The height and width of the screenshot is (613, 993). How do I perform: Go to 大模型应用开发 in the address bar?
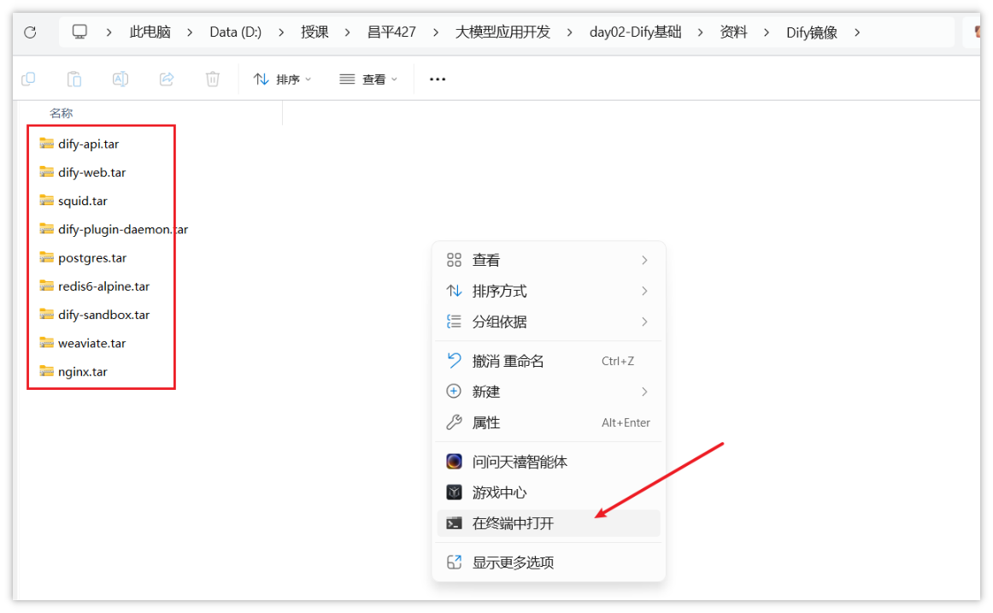point(502,32)
